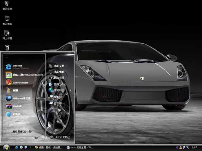Open 画图 paint program in Start menu
Image resolution: width=202 pixels, height=151 pixels.
12,90
